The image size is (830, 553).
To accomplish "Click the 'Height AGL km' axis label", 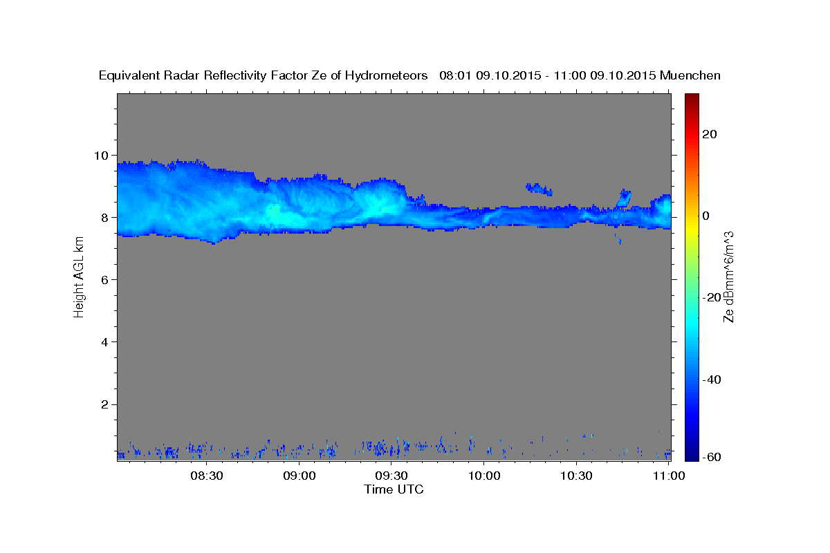I will tap(79, 276).
